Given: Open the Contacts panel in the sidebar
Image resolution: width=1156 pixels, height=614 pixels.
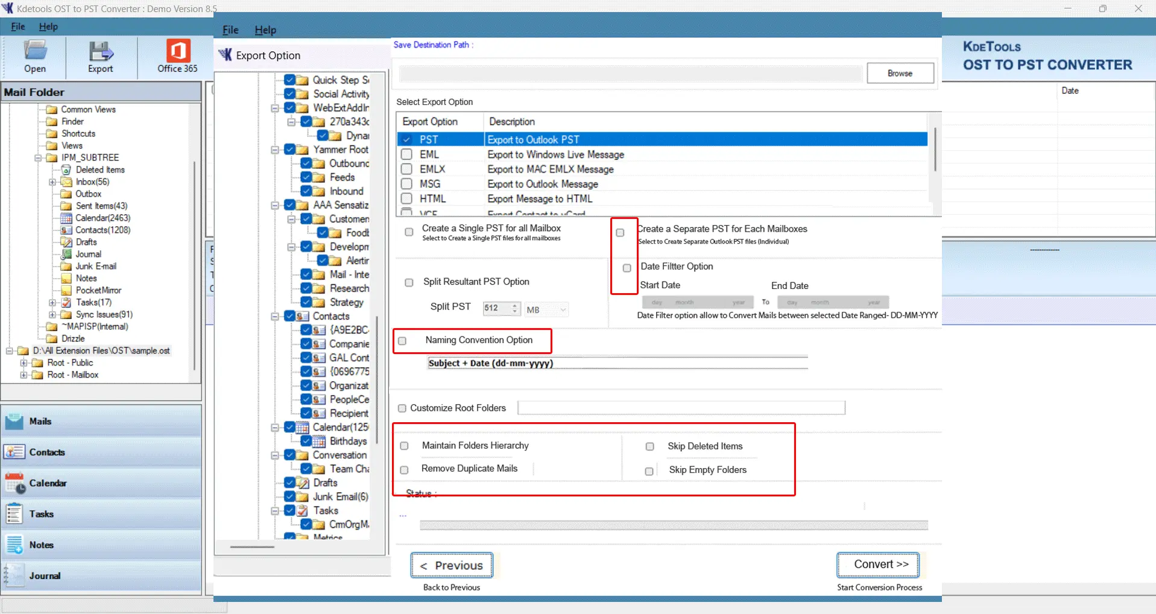Looking at the screenshot, I should [x=101, y=452].
